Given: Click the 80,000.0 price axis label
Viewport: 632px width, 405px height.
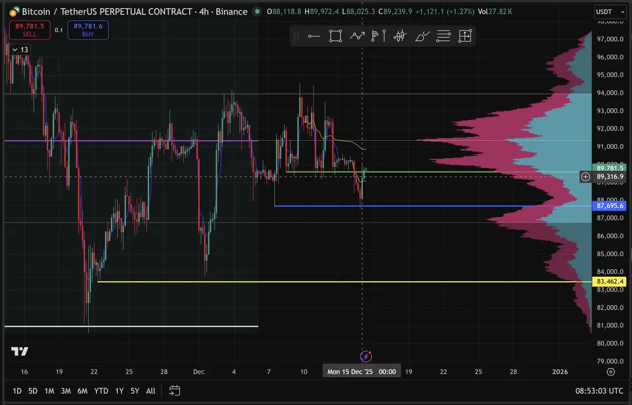Looking at the screenshot, I should tap(610, 343).
